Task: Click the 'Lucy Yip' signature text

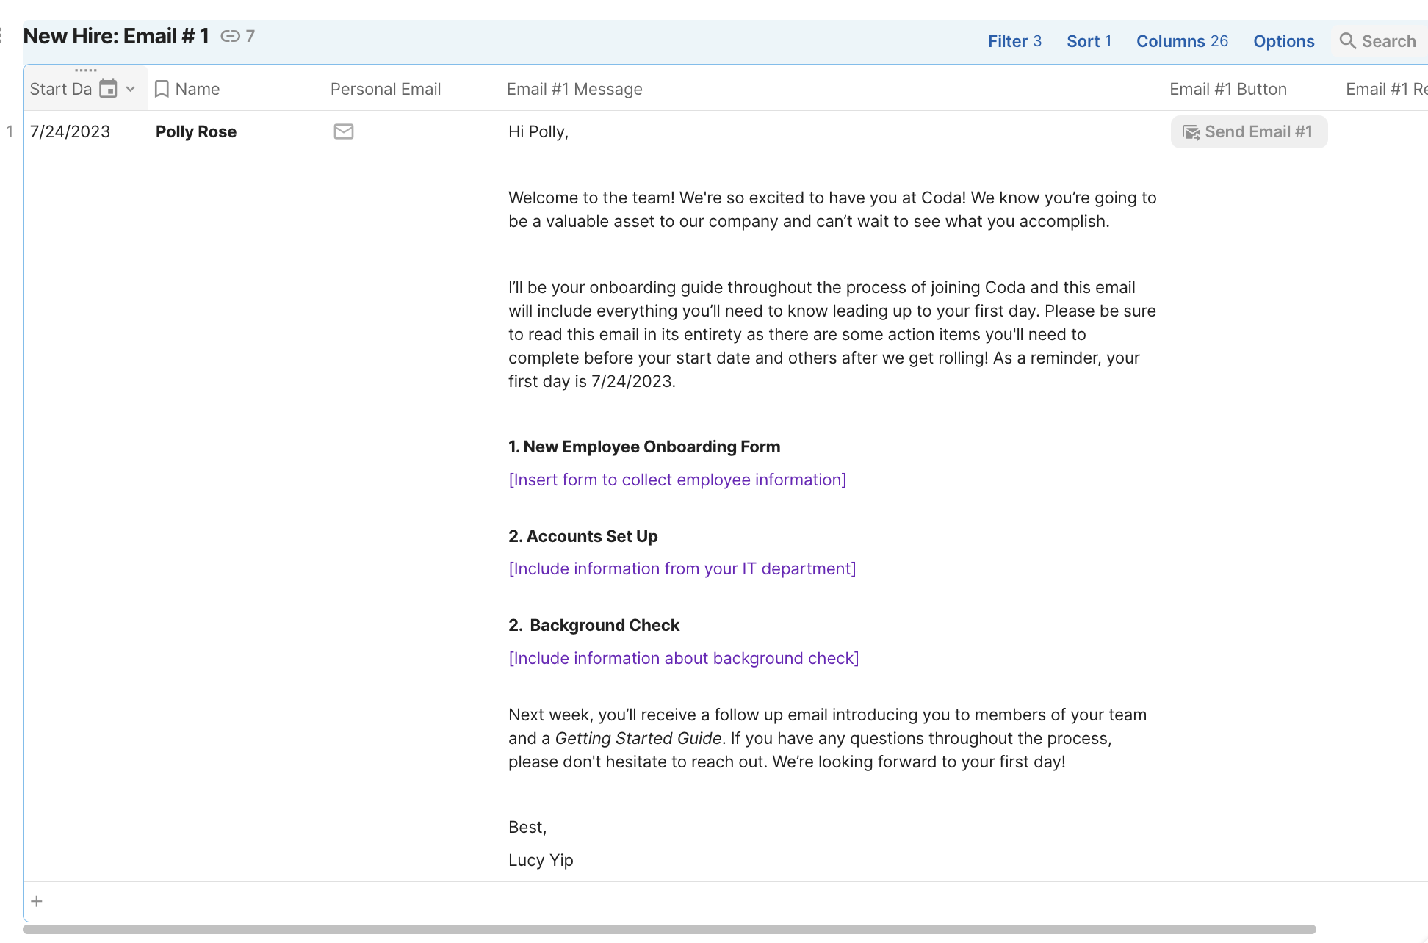Action: [x=541, y=860]
